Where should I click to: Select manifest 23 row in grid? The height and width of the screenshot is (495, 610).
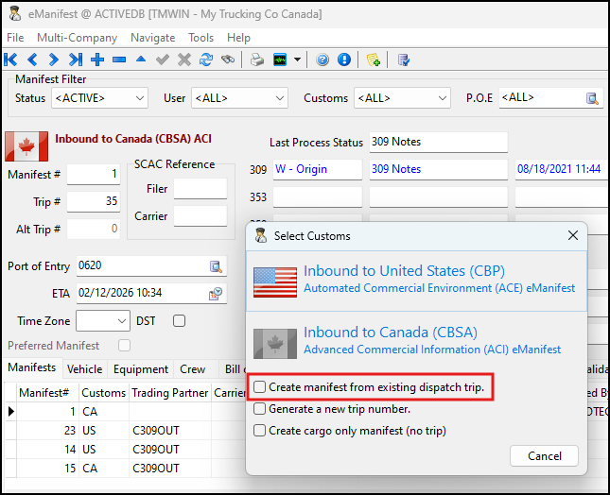point(127,431)
